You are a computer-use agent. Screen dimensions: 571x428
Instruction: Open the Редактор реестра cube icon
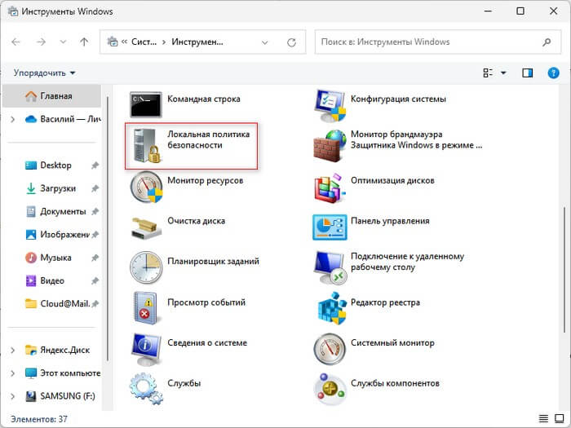point(330,309)
